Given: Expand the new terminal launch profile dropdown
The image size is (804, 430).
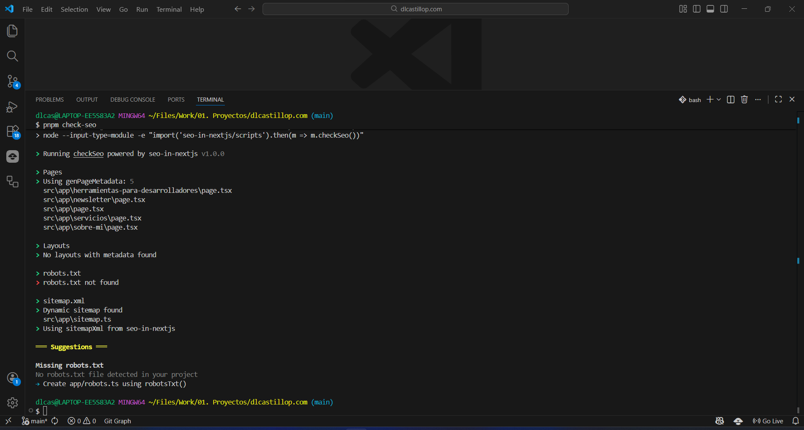Looking at the screenshot, I should coord(719,100).
